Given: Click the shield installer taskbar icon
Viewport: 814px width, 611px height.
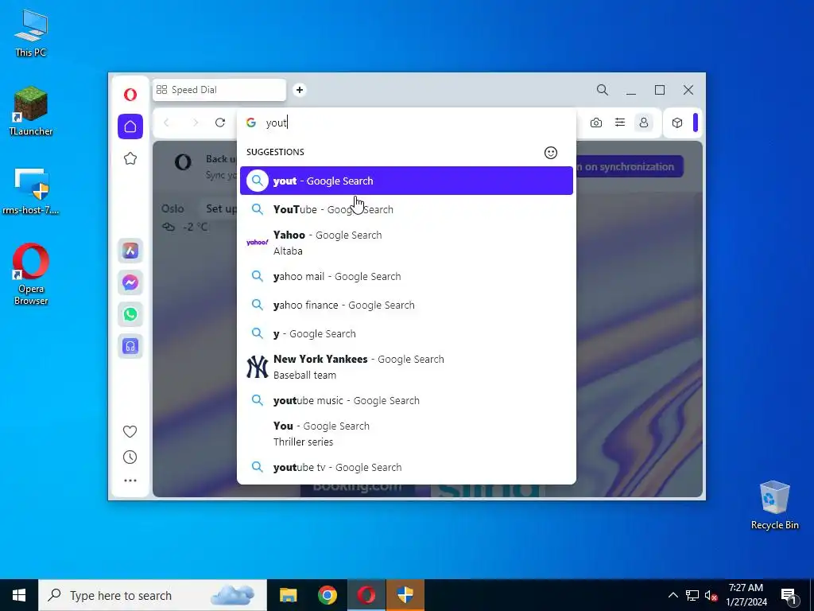Looking at the screenshot, I should (x=405, y=595).
